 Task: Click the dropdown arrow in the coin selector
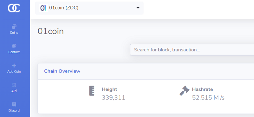coord(138,8)
